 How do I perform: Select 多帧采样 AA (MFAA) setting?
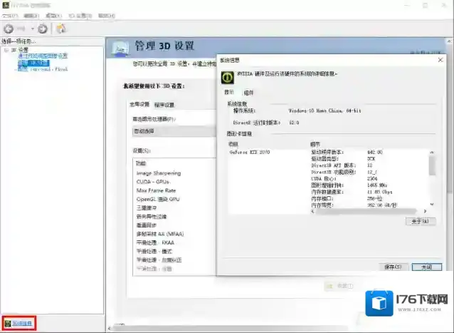[x=160, y=234]
